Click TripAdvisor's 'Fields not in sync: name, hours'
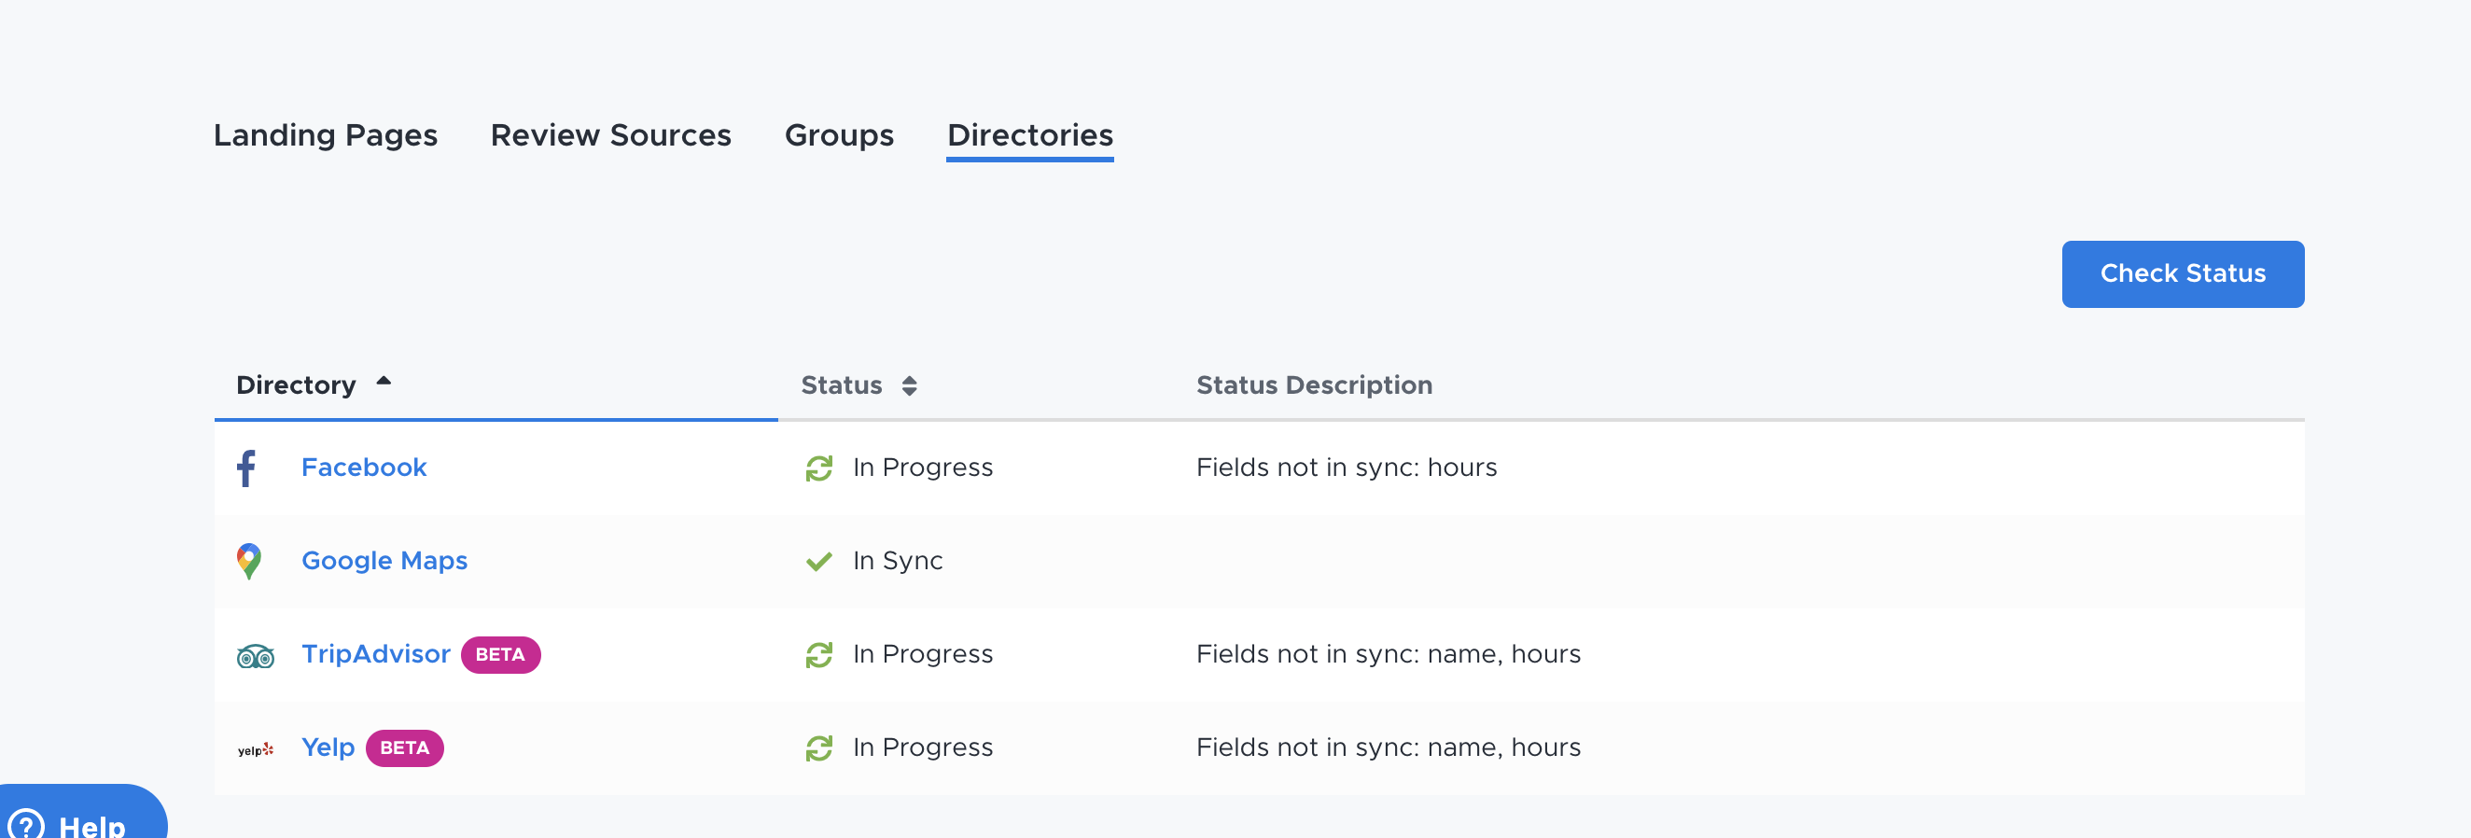 [x=1388, y=654]
